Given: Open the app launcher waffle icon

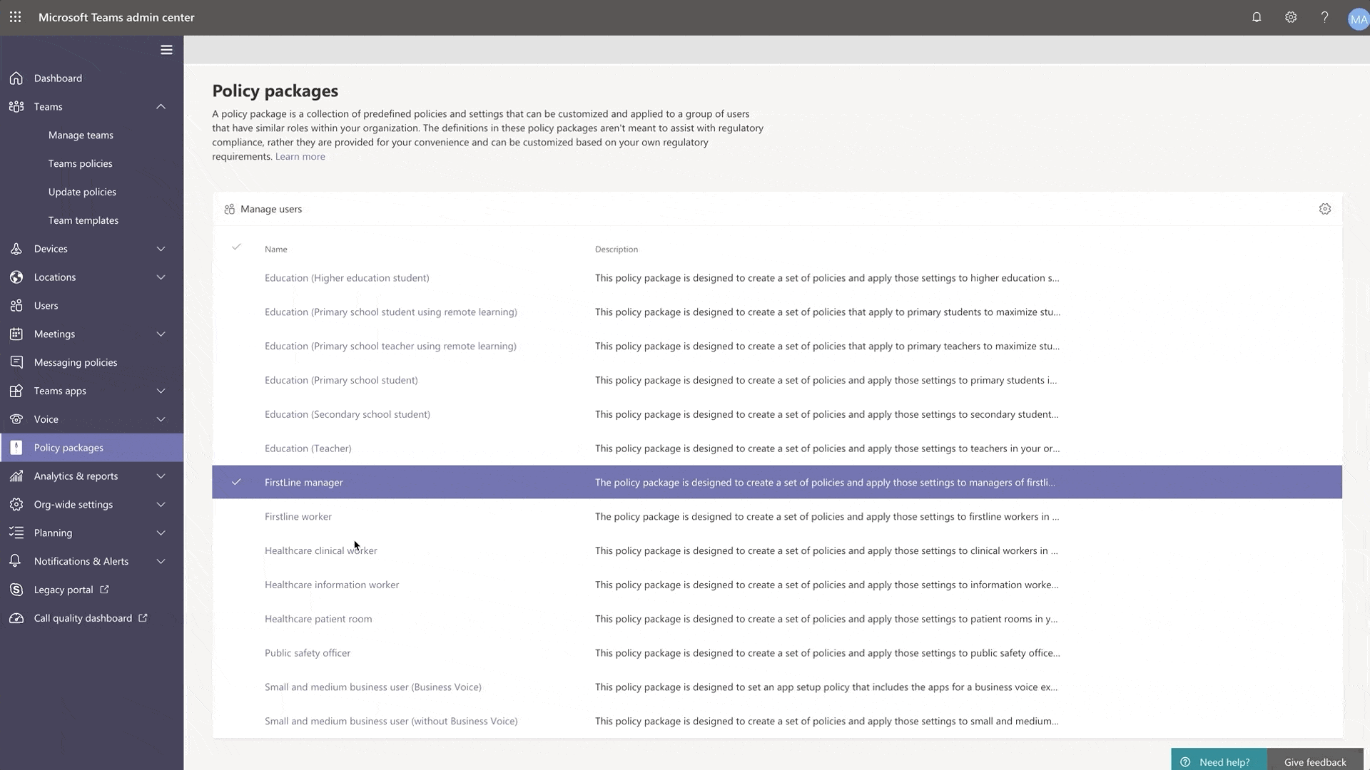Looking at the screenshot, I should coord(16,17).
